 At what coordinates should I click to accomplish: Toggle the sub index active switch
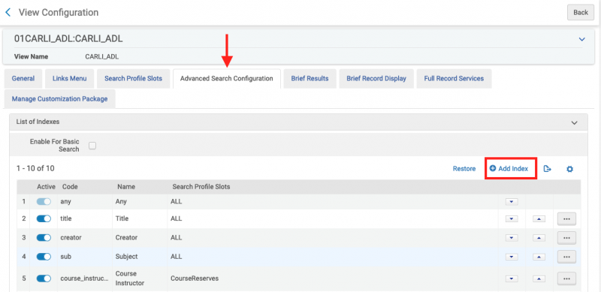(44, 257)
